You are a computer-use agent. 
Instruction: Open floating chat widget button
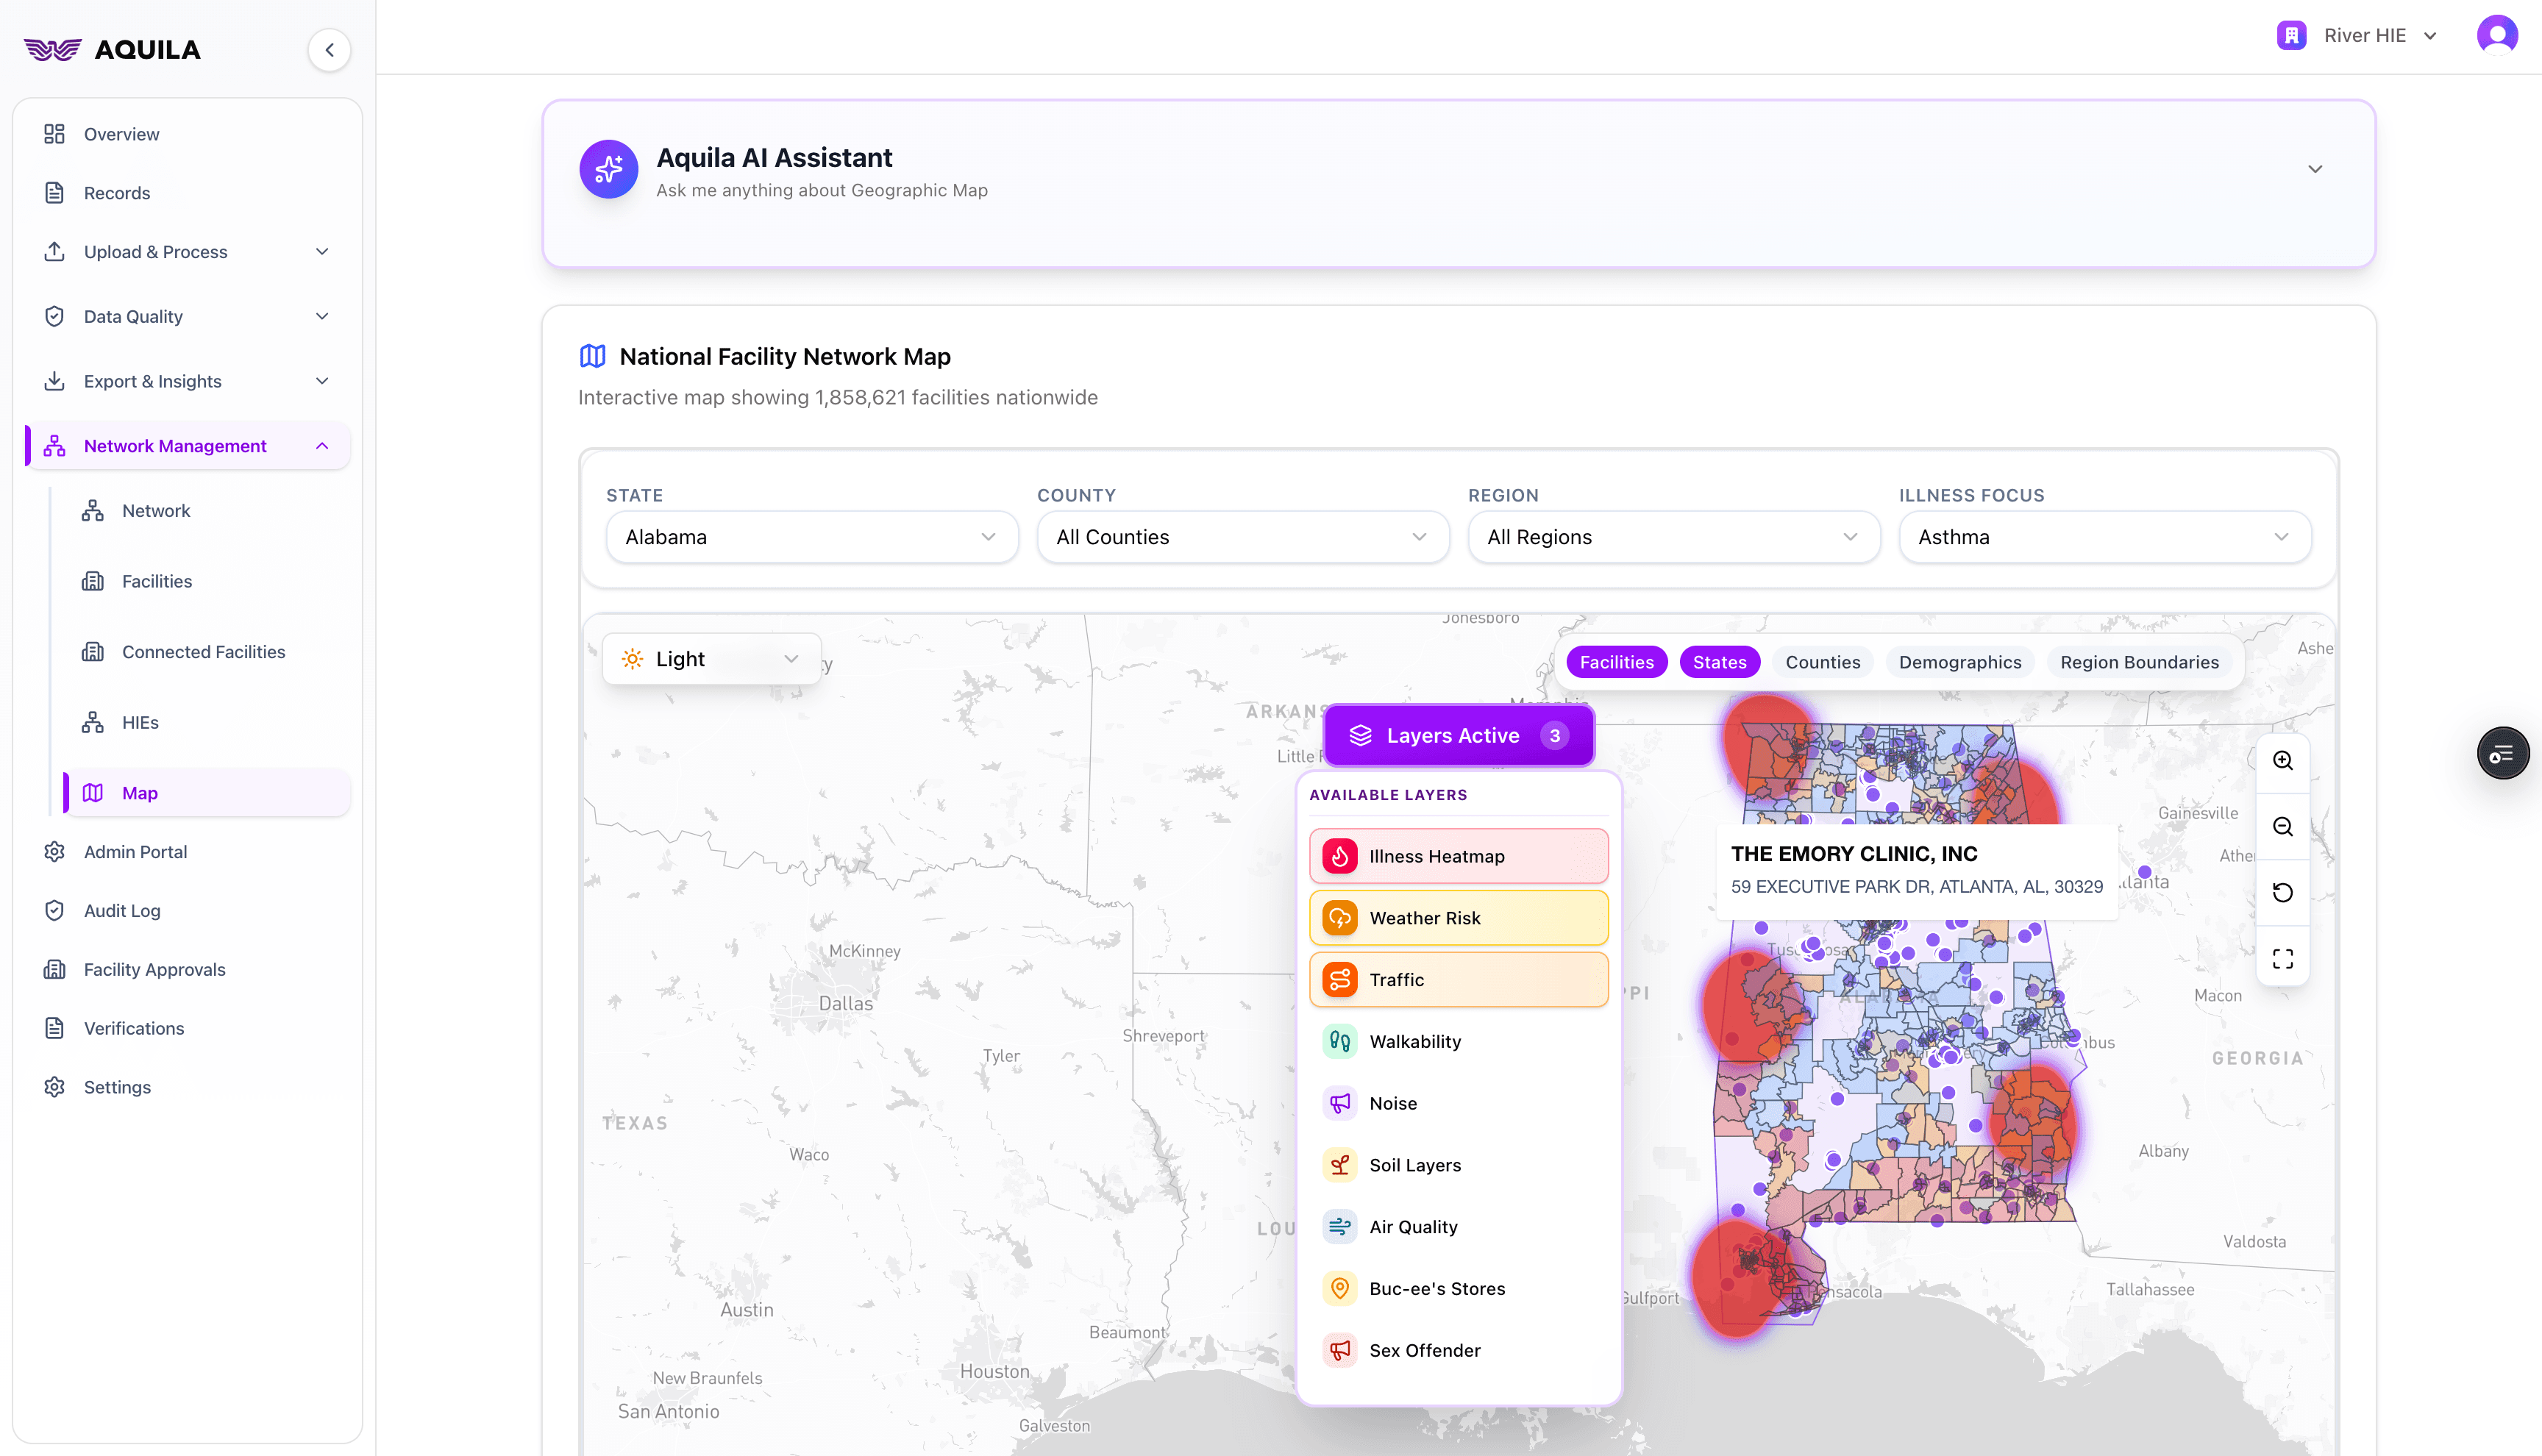pos(2502,754)
